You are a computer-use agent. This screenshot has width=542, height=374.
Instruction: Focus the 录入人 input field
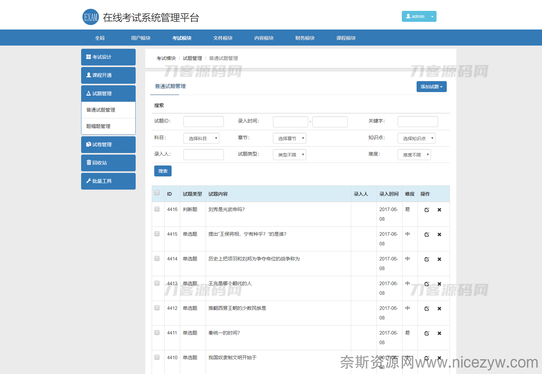click(x=204, y=155)
